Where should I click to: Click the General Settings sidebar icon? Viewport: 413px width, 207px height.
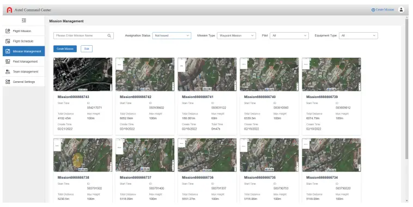(8, 82)
